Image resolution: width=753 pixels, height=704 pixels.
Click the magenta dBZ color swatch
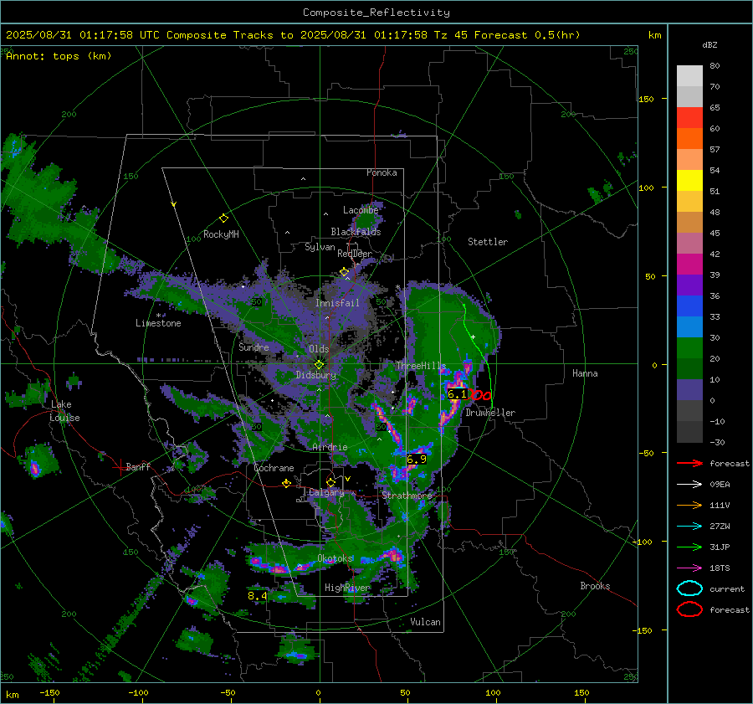pos(689,265)
